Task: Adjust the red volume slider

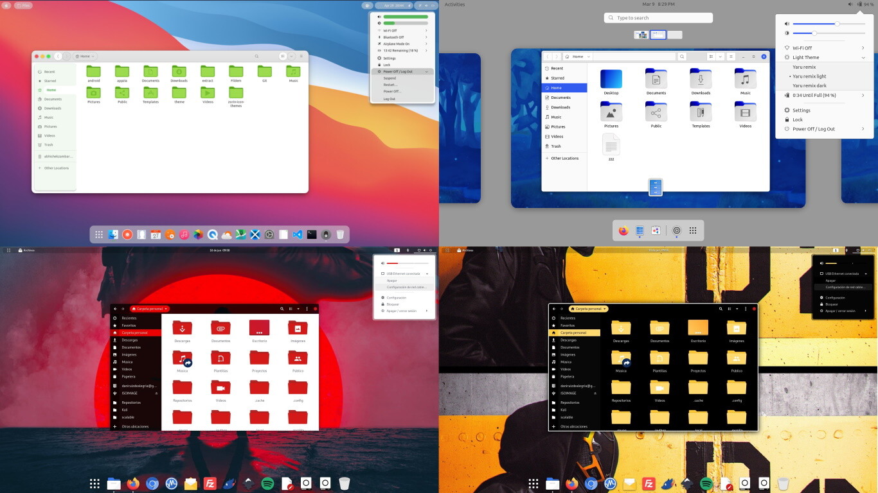Action: [408, 263]
